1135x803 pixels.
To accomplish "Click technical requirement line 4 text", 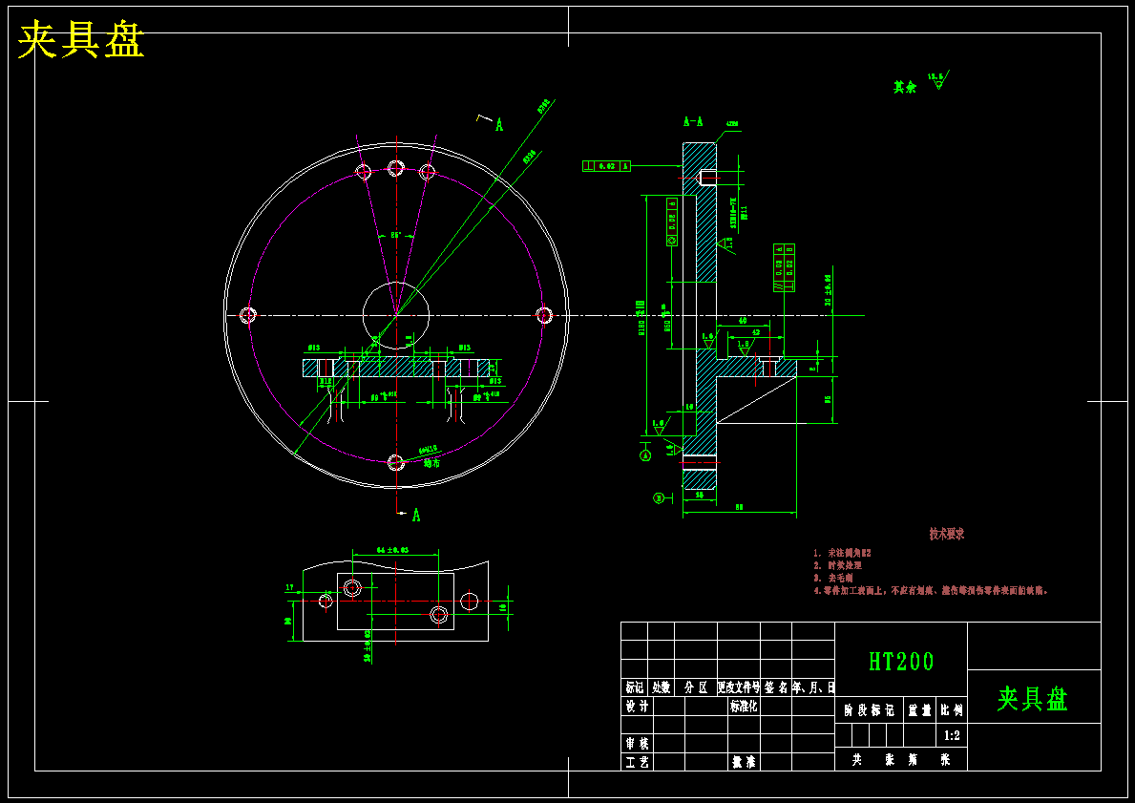I will coord(930,591).
